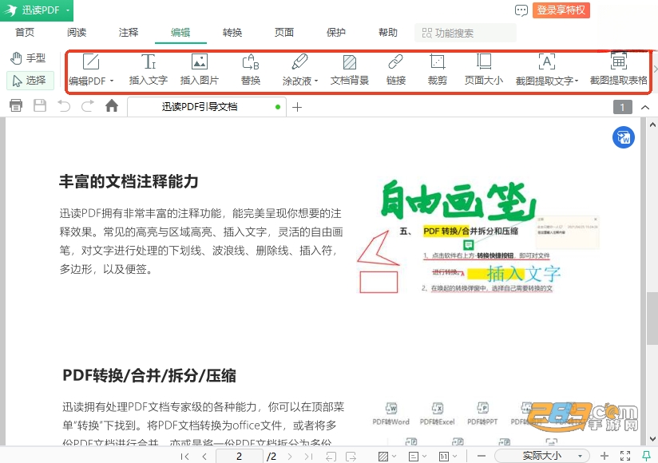Select the 插入文字 tool

(x=149, y=69)
